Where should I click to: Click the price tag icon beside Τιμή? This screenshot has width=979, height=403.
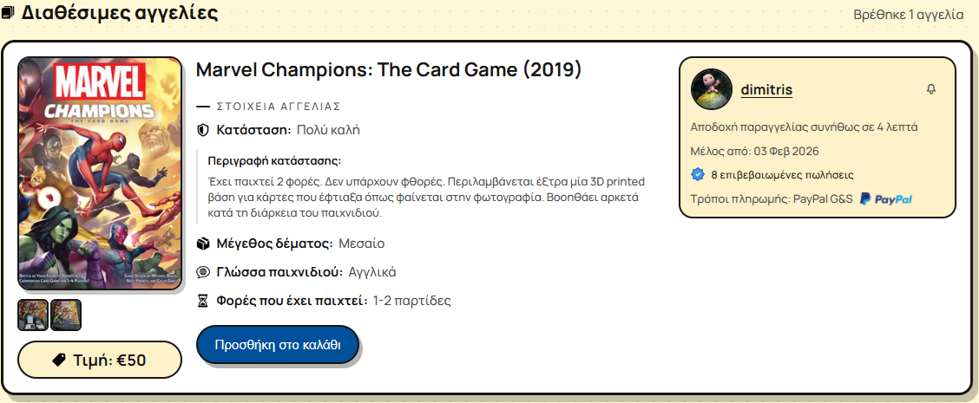[59, 360]
